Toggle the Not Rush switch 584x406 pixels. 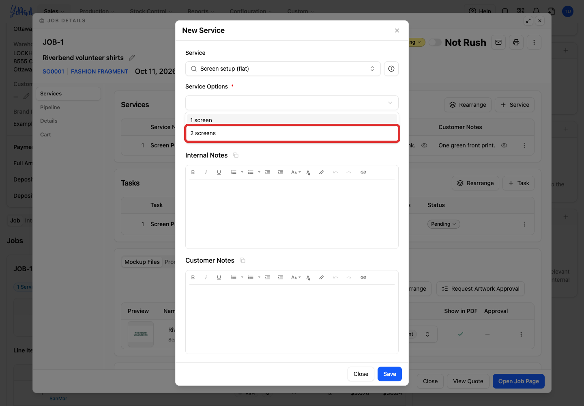[435, 42]
